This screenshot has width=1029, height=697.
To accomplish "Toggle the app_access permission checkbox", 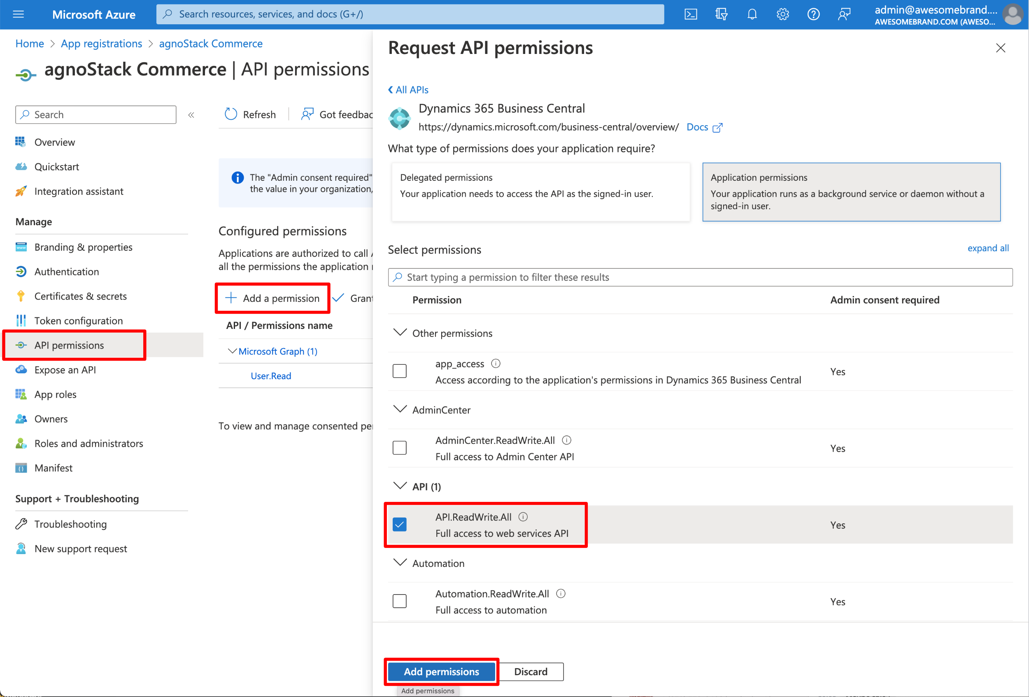I will [400, 370].
